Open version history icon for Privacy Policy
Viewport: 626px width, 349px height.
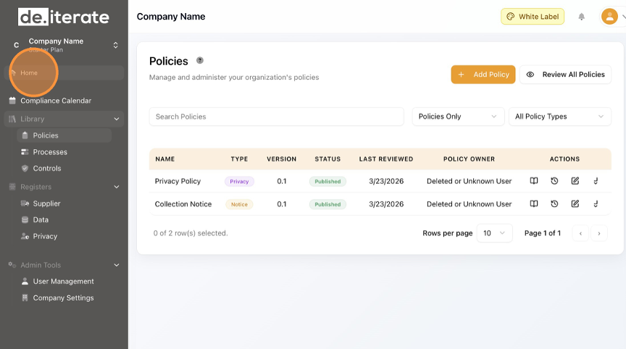coord(554,181)
